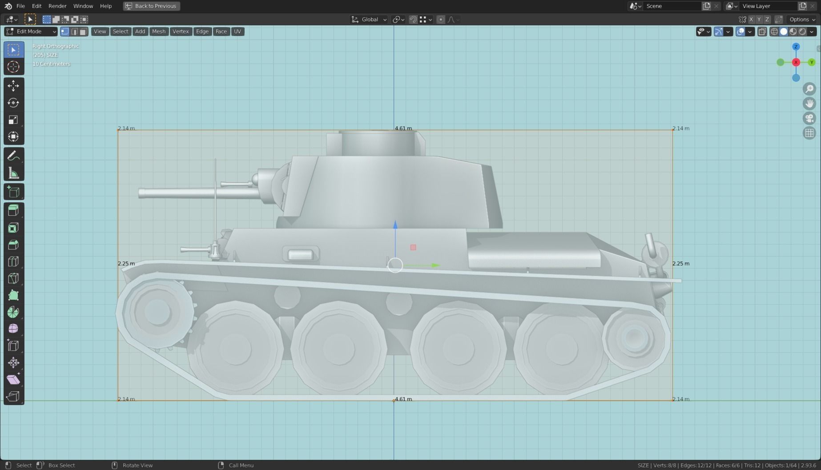The image size is (821, 470).
Task: Open overlays dropdown arrow
Action: [x=750, y=31]
